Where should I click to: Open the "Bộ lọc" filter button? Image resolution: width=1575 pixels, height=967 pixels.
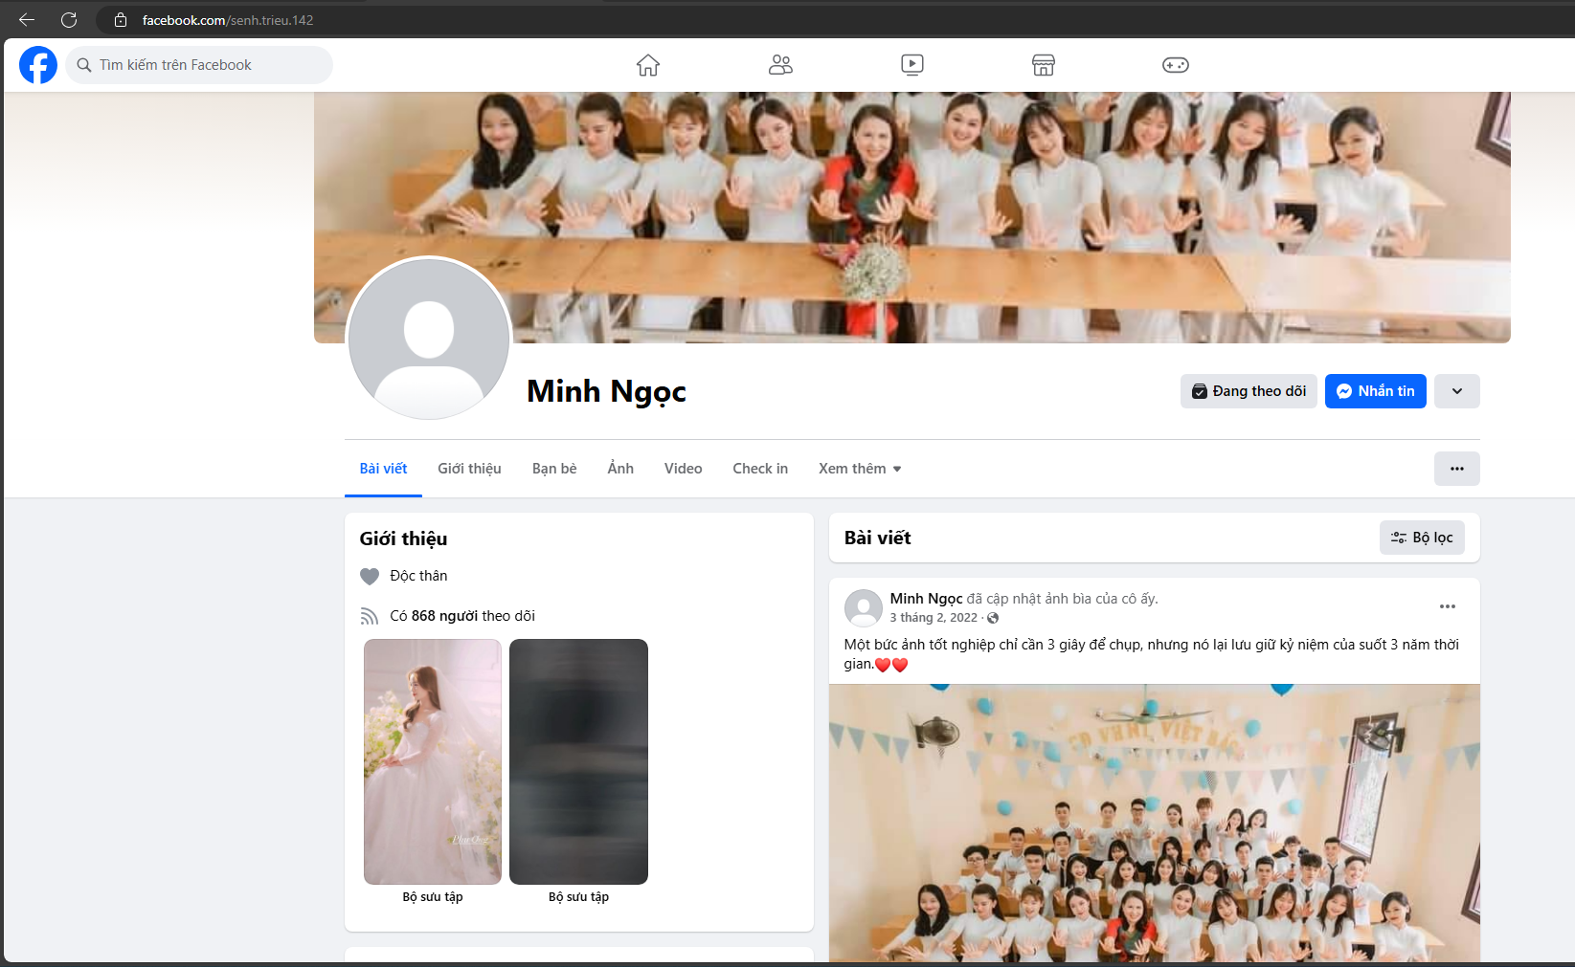[x=1421, y=538]
